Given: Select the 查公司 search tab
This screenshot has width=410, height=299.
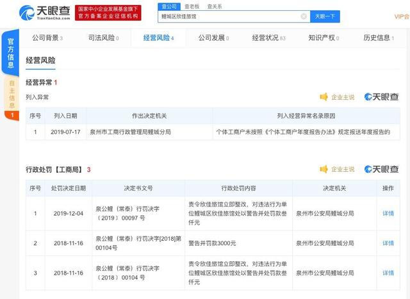Looking at the screenshot, I should pos(169,6).
